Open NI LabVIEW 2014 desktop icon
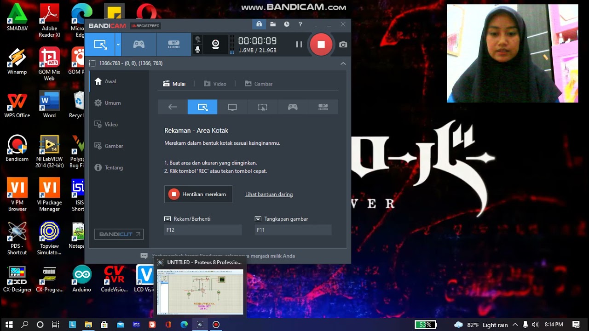This screenshot has width=589, height=331. tap(49, 152)
